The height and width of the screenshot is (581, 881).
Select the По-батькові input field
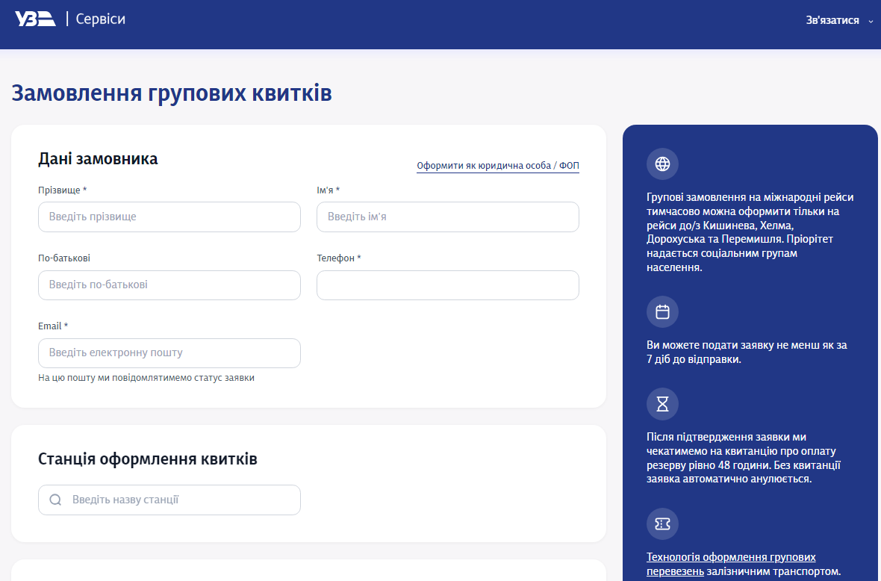pyautogui.click(x=169, y=285)
